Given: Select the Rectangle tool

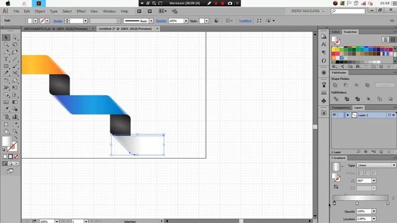Looking at the screenshot, I should pyautogui.click(x=6, y=66).
